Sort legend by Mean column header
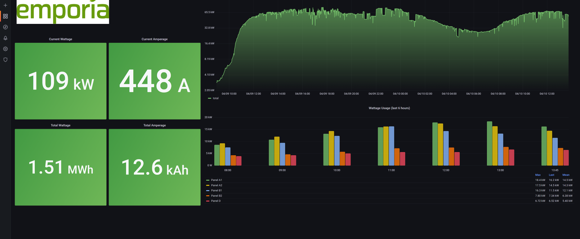This screenshot has height=239, width=580. 566,175
